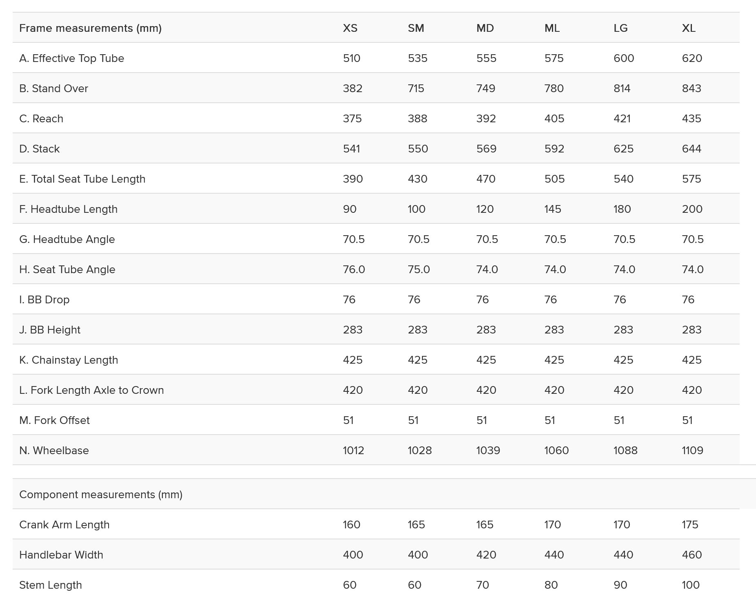
Task: Select the 'A. Effective Top Tube' row label
Action: point(71,58)
